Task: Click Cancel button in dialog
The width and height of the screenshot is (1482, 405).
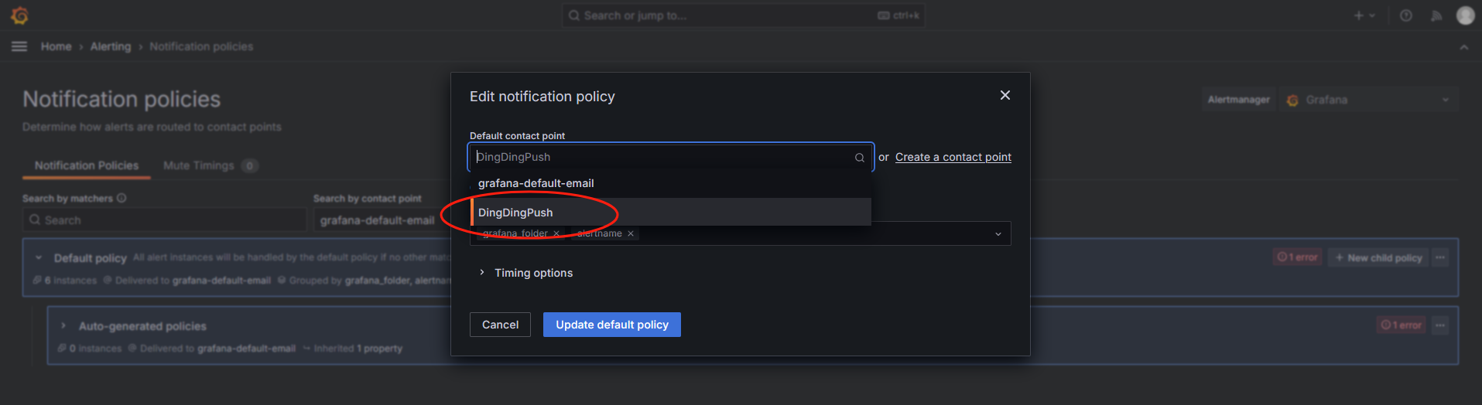Action: [x=500, y=325]
